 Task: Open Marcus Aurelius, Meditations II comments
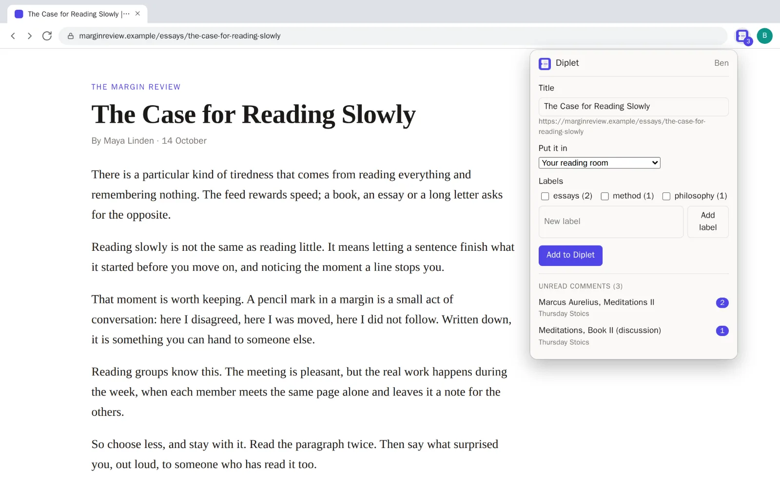tap(634, 307)
